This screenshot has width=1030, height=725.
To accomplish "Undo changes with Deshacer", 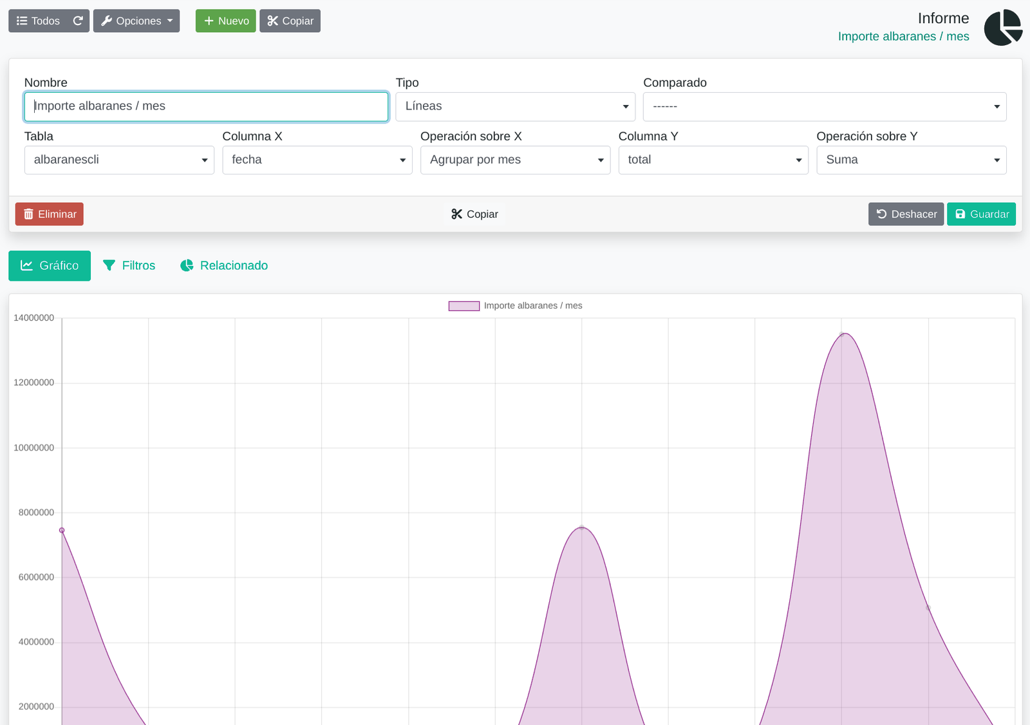I will (x=906, y=214).
